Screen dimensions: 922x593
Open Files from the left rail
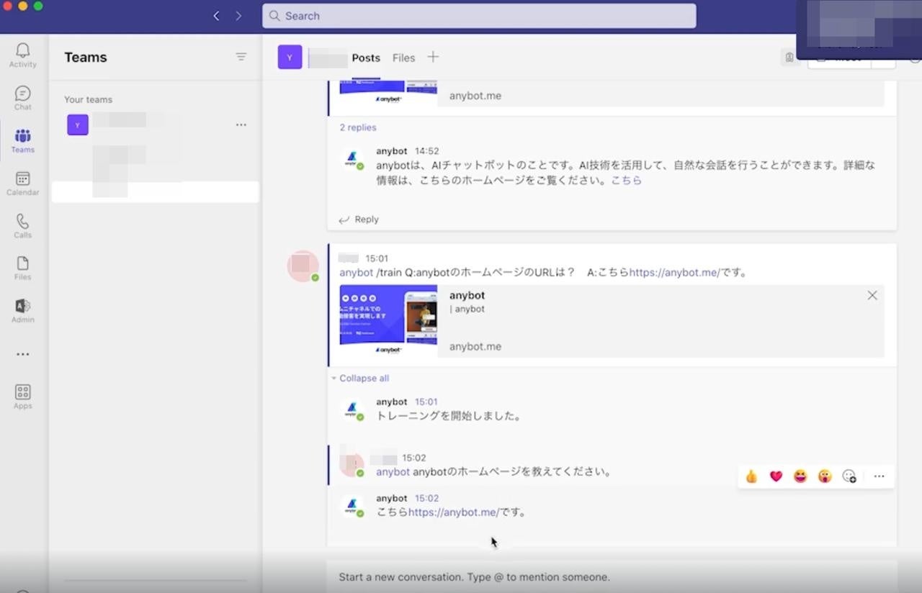pyautogui.click(x=22, y=268)
